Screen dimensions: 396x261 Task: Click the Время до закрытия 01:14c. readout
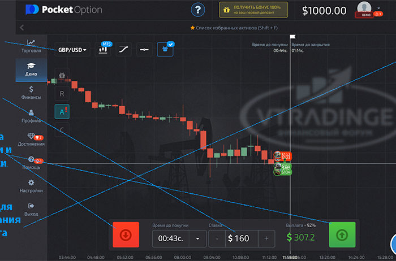click(311, 47)
